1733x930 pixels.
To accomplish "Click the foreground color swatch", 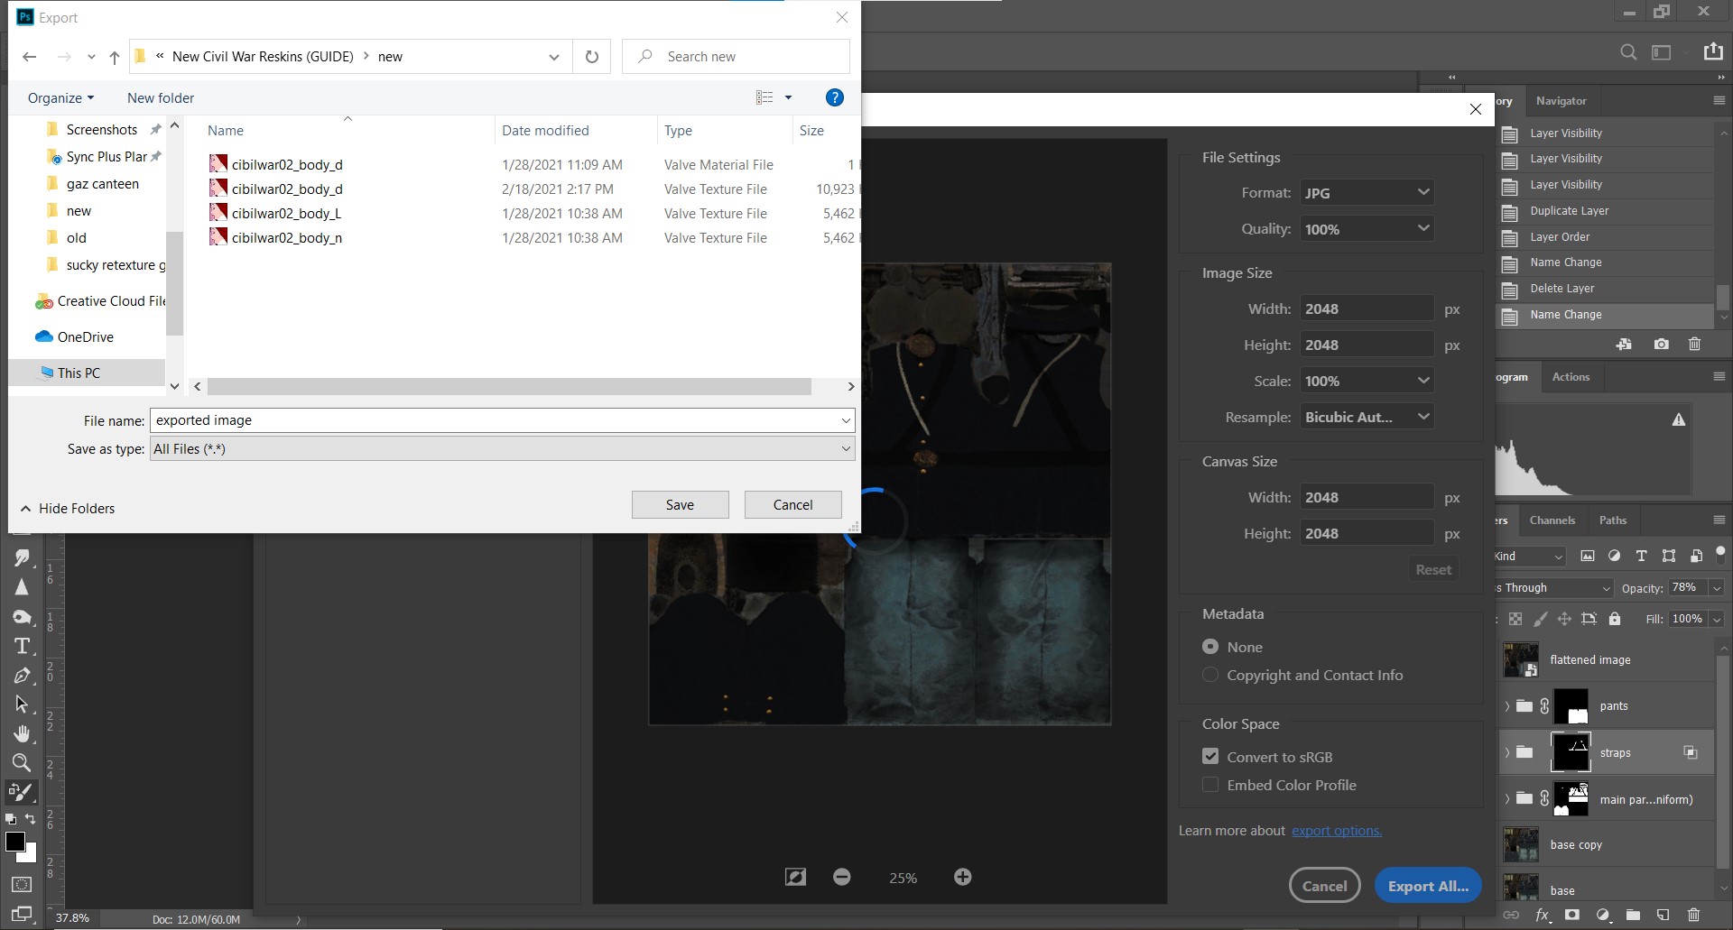I will pos(15,842).
